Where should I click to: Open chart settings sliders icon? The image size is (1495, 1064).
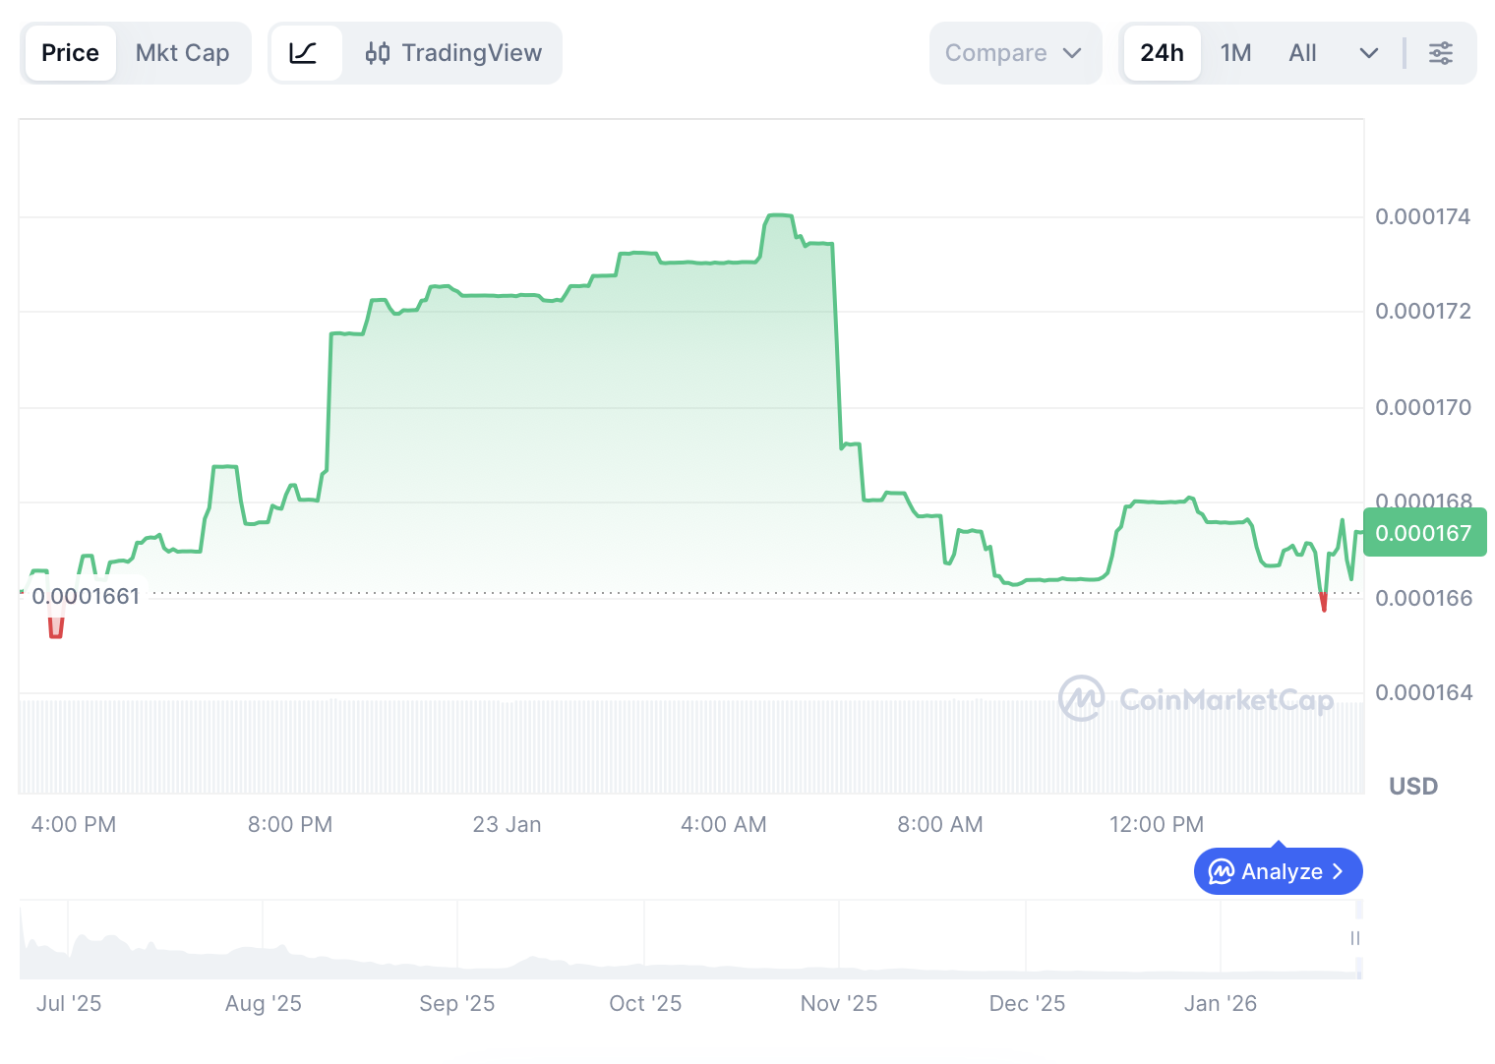(x=1441, y=53)
